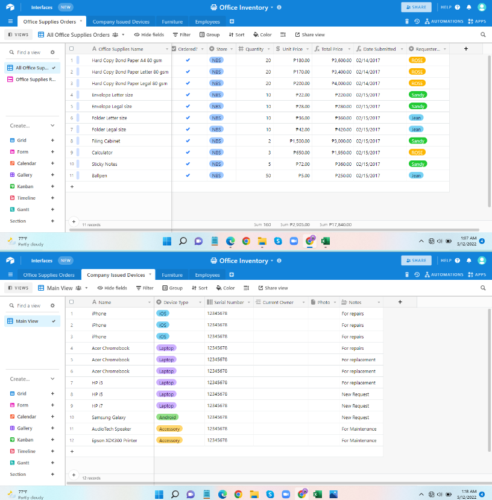Uncheck Ordered for Folder Legal size
492x500 pixels.
[x=188, y=129]
